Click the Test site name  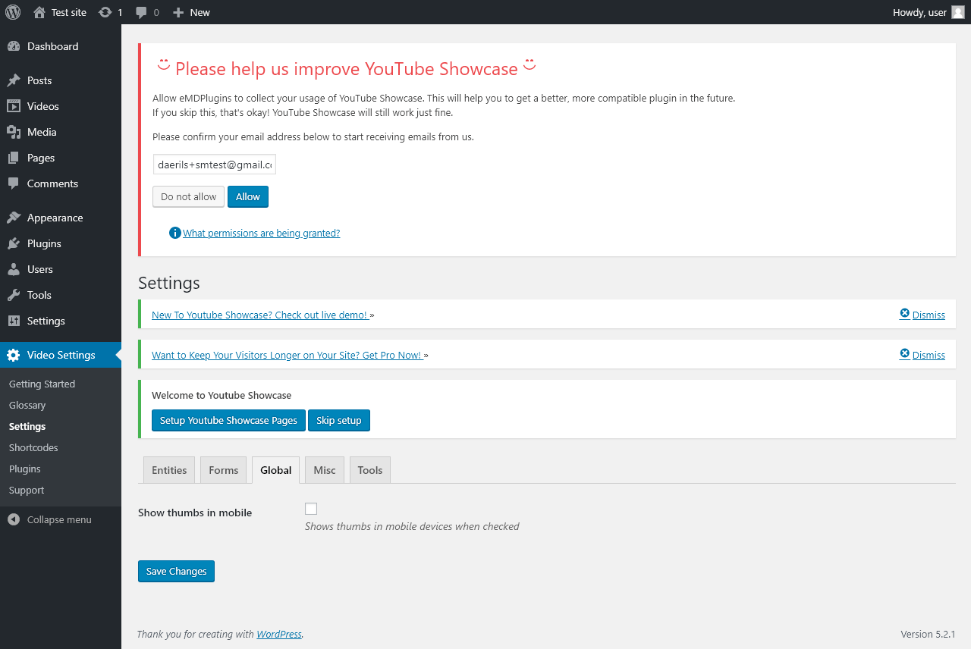69,12
